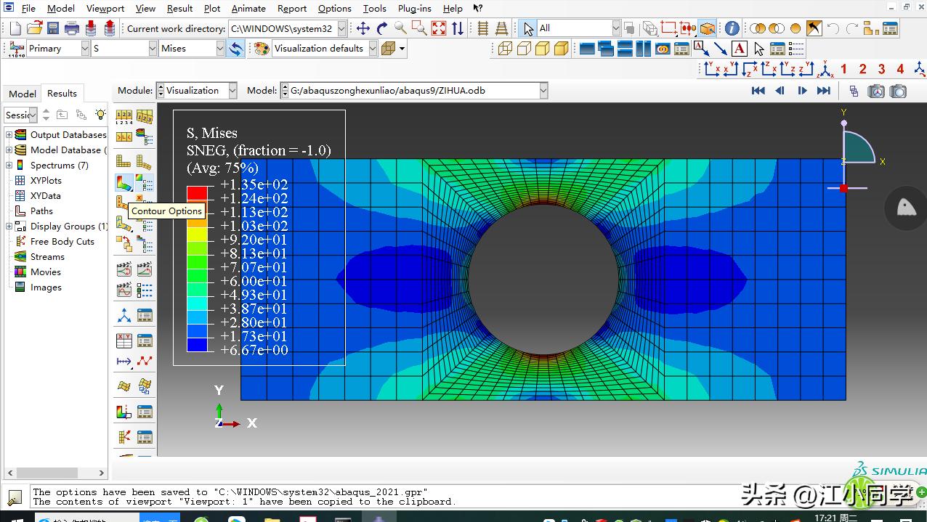Select the Rotate View tool

(x=382, y=28)
